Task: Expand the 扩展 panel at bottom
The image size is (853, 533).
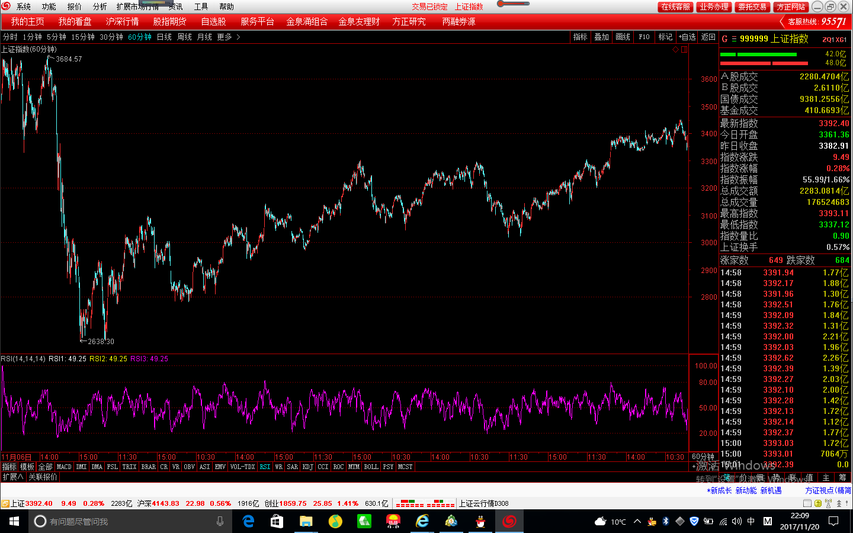Action: [12, 477]
